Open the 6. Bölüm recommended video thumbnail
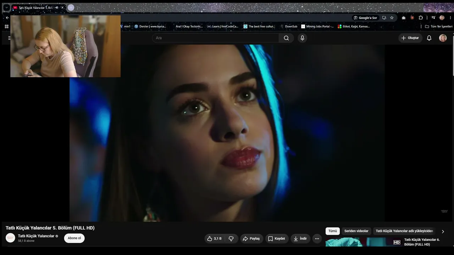 [364, 242]
